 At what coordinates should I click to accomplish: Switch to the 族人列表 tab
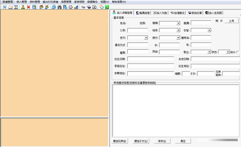(x=160, y=13)
